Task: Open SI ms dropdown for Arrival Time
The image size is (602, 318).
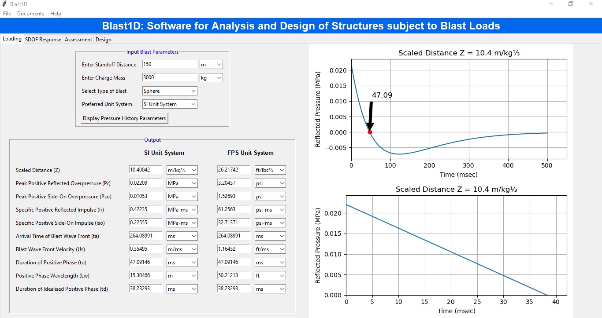Action: point(182,236)
